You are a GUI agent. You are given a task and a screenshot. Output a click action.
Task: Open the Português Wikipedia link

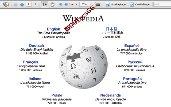[x=133, y=79]
